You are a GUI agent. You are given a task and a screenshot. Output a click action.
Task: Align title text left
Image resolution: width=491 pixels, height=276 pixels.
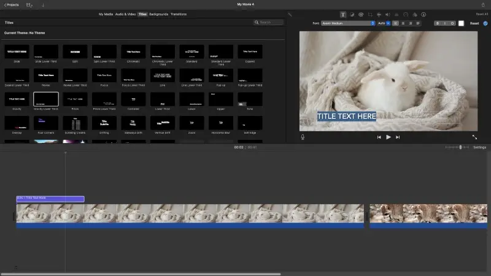(x=395, y=23)
